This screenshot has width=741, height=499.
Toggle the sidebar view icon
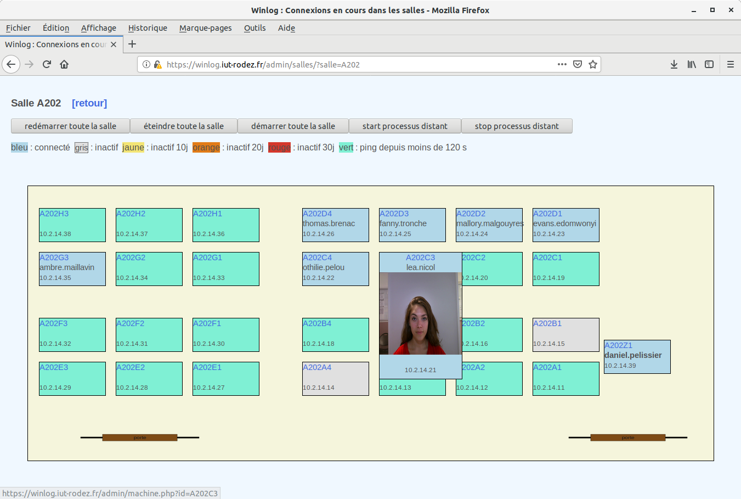(709, 64)
